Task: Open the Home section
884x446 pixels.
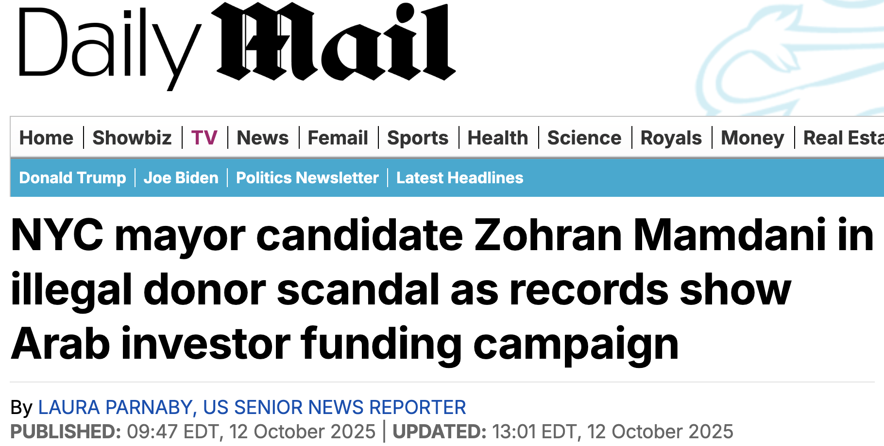Action: [46, 138]
